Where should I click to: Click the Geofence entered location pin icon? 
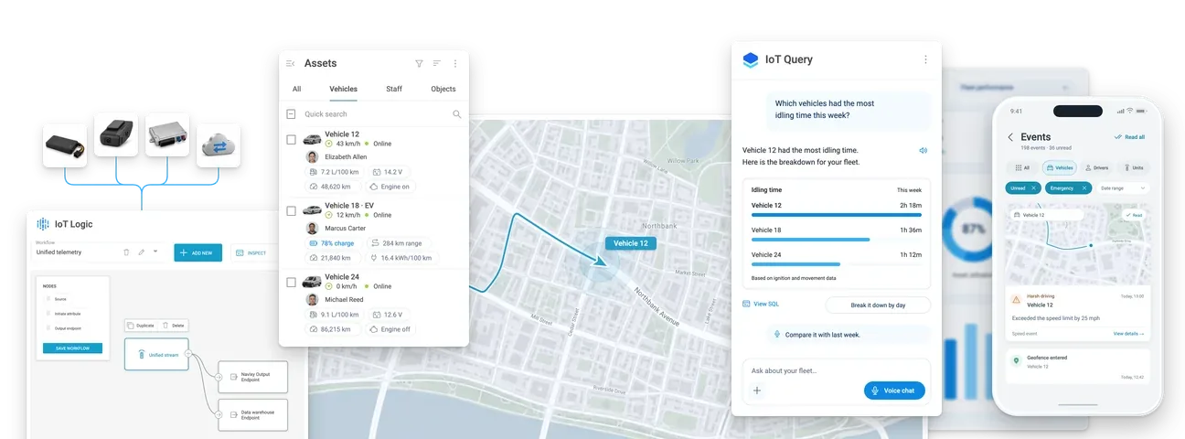[x=1016, y=361]
